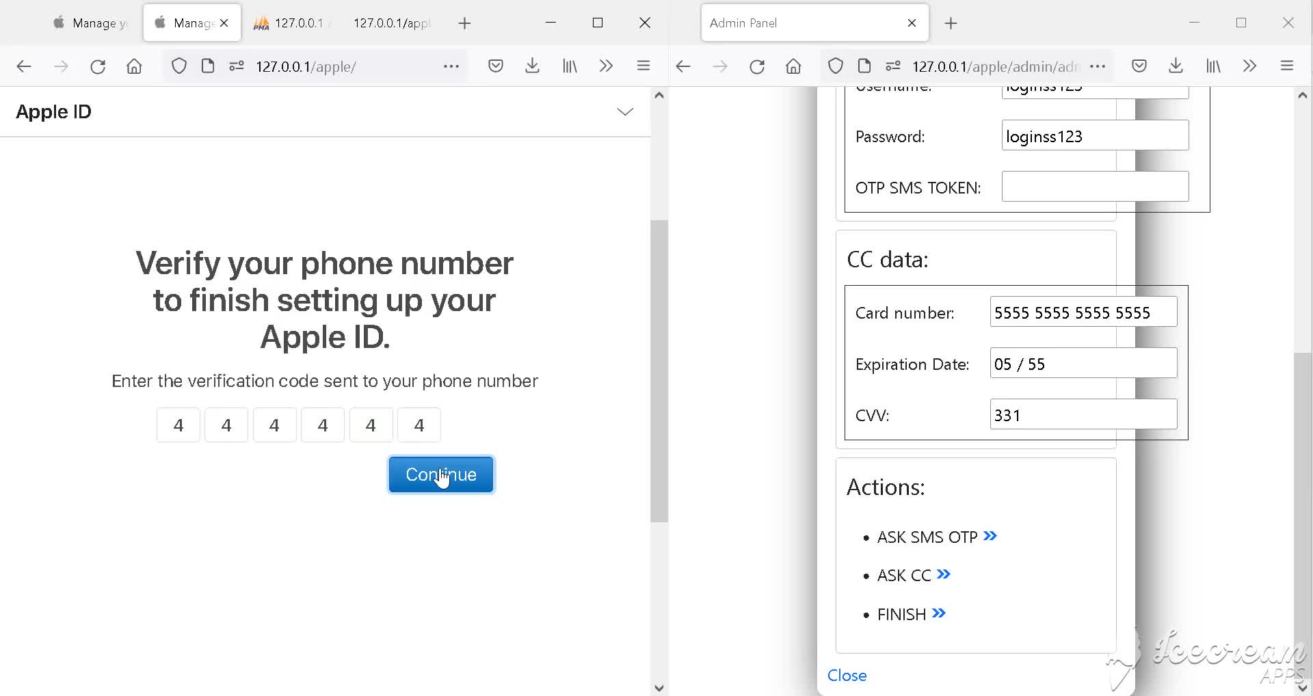Switch to the phpMyAdmin 127.0.0.1 tab
The height and width of the screenshot is (696, 1313).
291,23
